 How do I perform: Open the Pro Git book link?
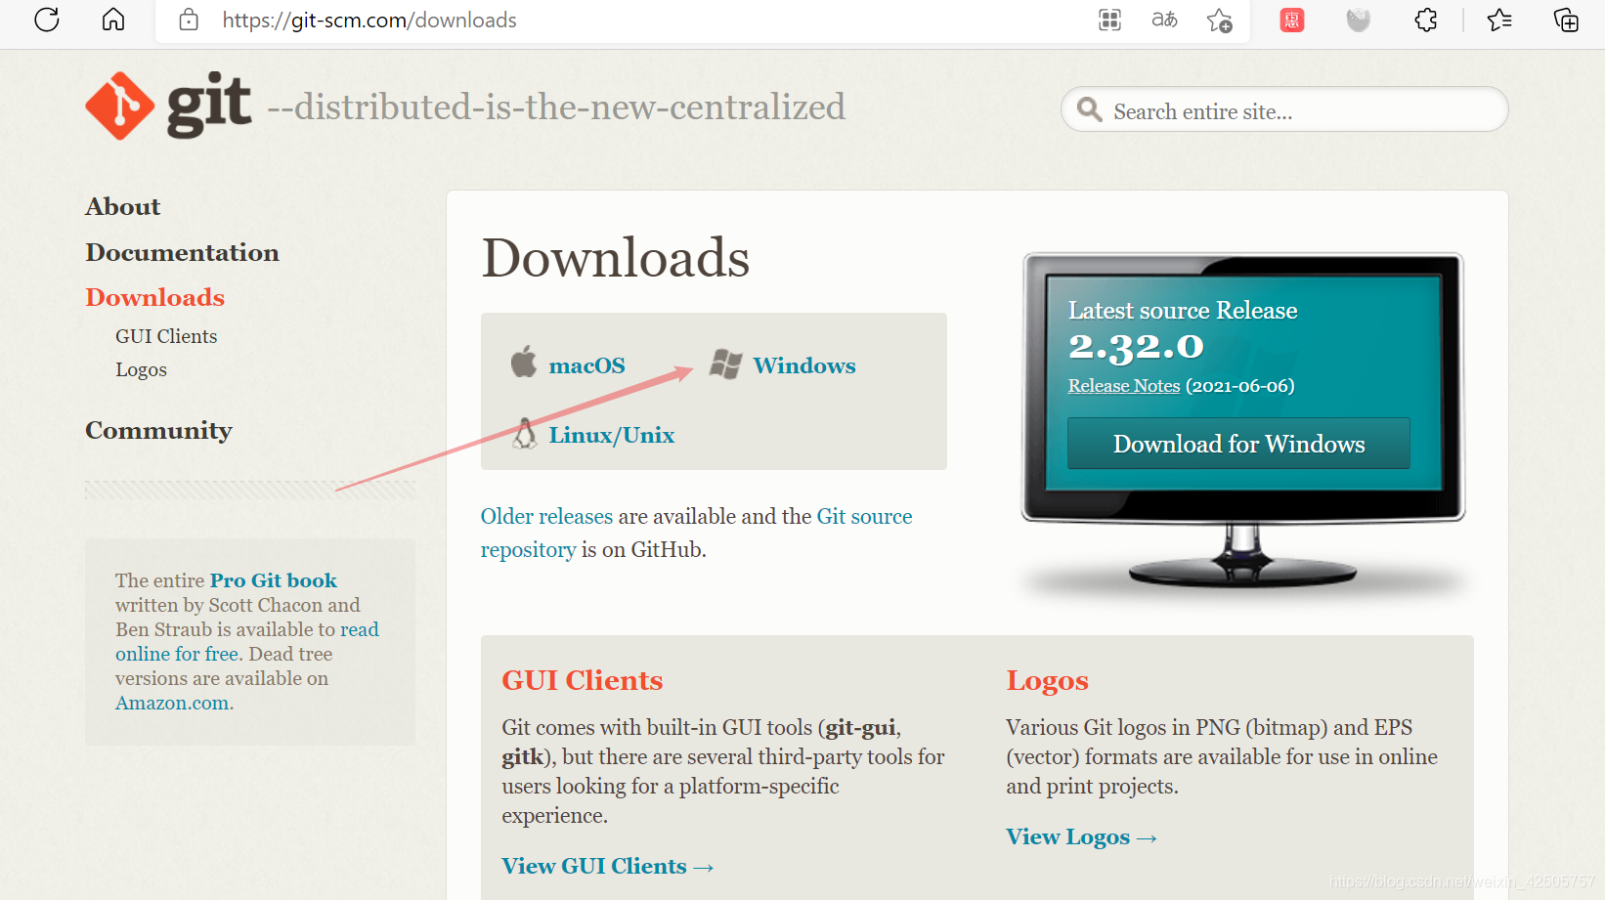tap(273, 580)
